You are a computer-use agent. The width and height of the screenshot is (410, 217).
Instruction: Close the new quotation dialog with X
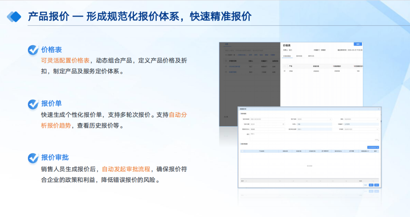coord(378,109)
